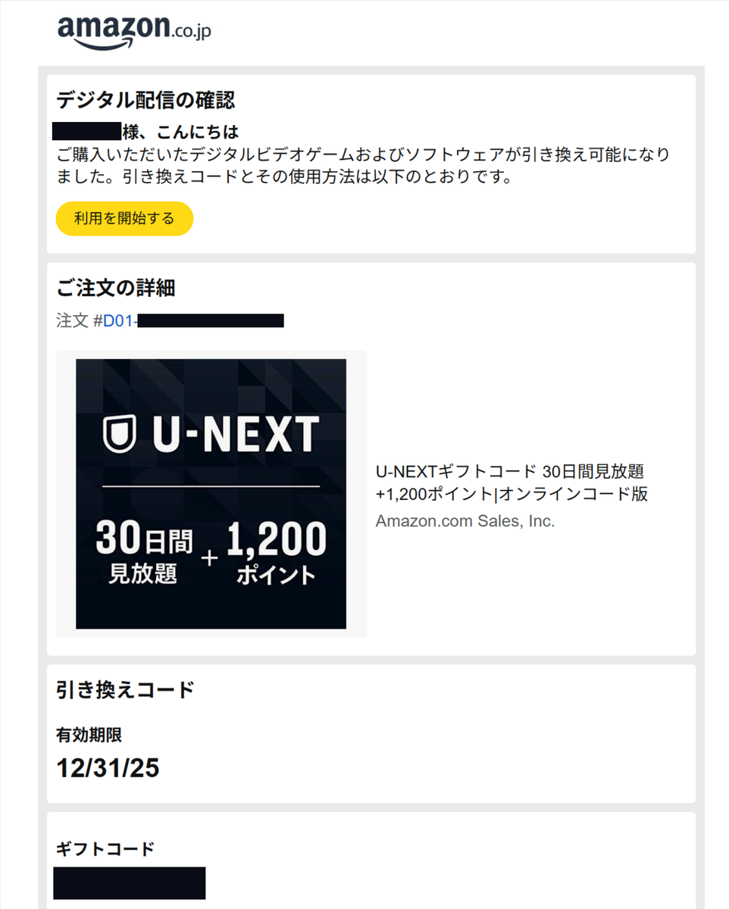Click the plus sign in the product image
The height and width of the screenshot is (909, 729).
pyautogui.click(x=209, y=558)
